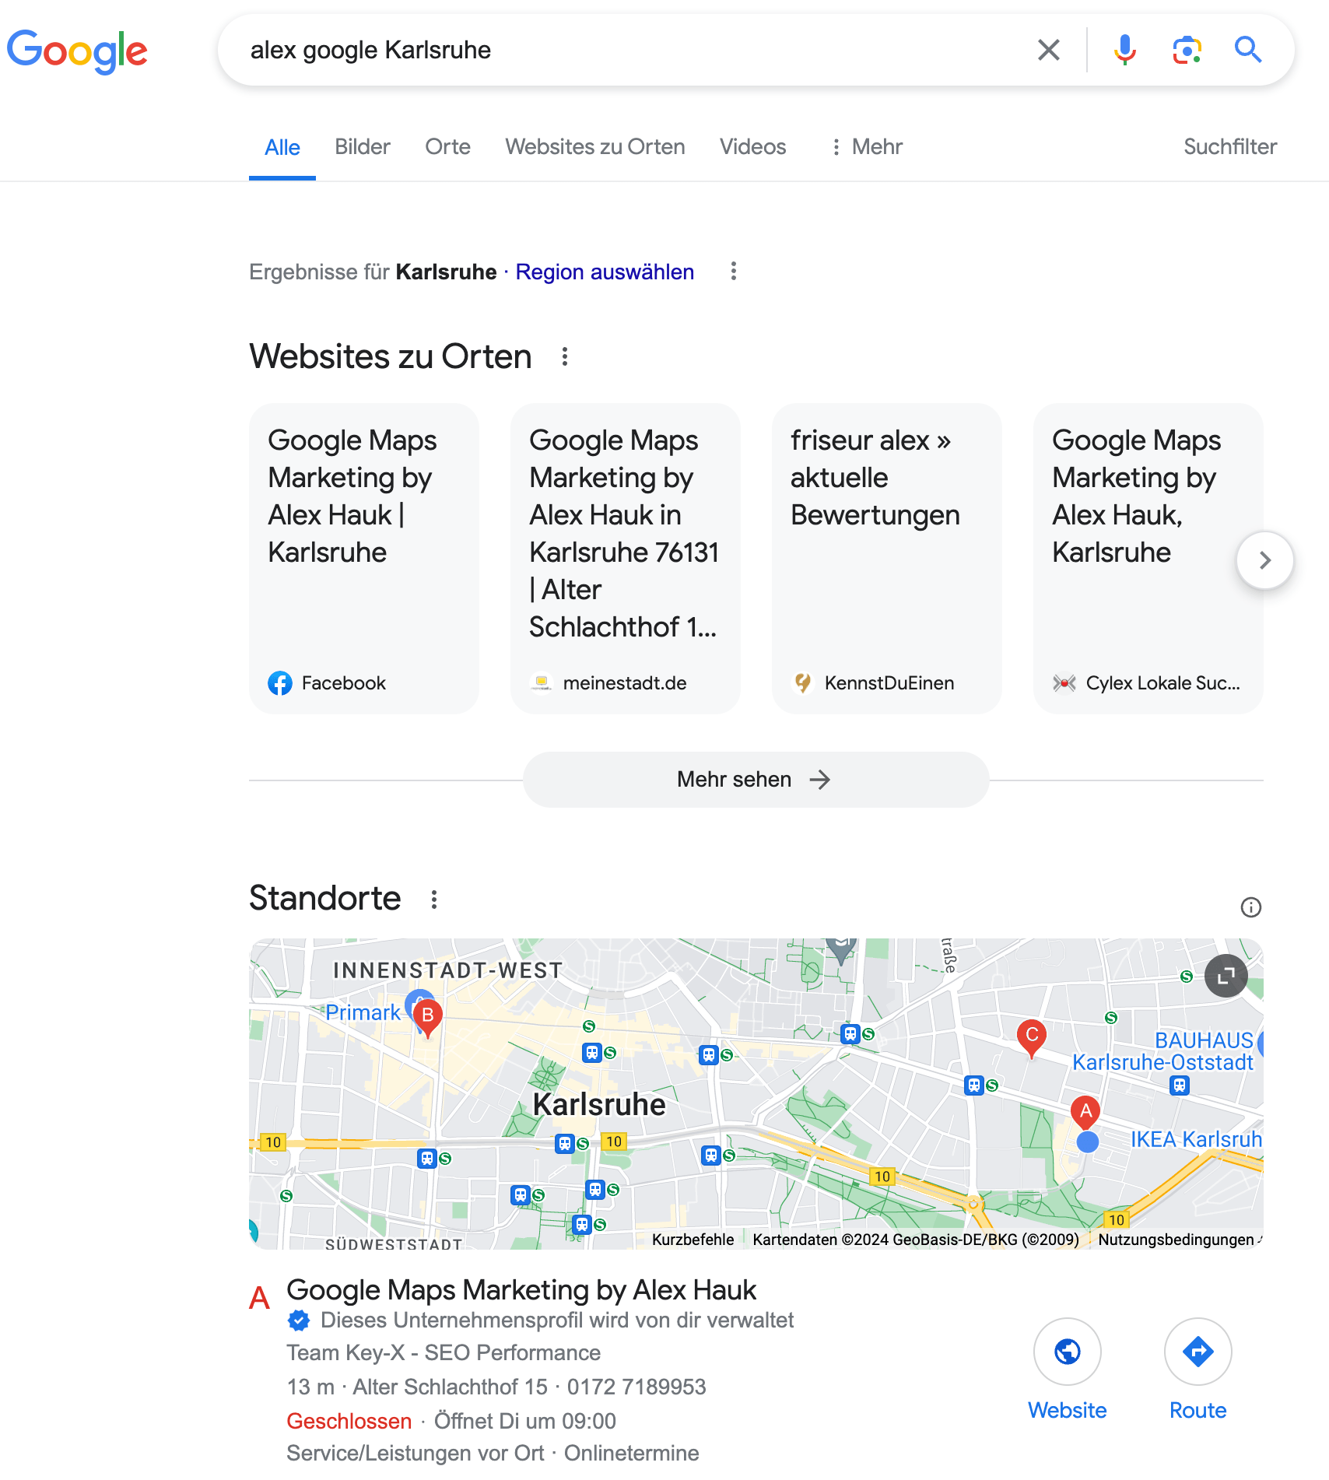Open Google Maps Marketing by Alex Hauk listing
1329x1480 pixels.
click(521, 1290)
